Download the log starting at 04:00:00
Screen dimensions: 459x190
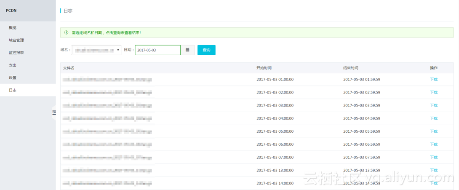(x=433, y=118)
